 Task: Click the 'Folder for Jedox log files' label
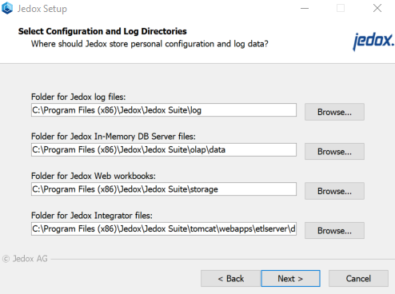[78, 97]
